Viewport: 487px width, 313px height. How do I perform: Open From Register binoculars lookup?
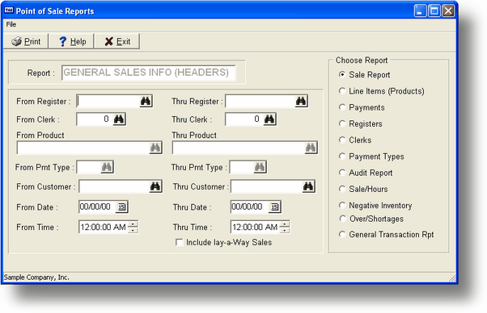(x=146, y=101)
